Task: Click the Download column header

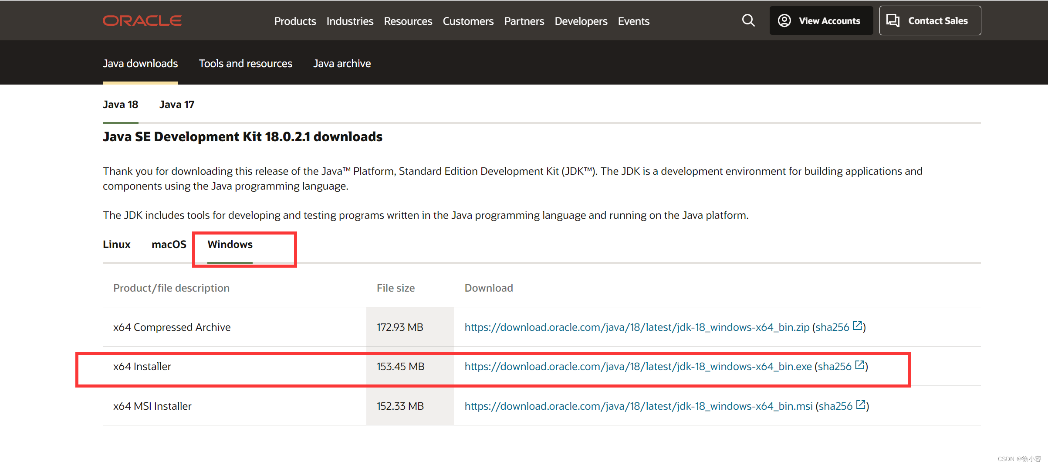Action: [489, 288]
